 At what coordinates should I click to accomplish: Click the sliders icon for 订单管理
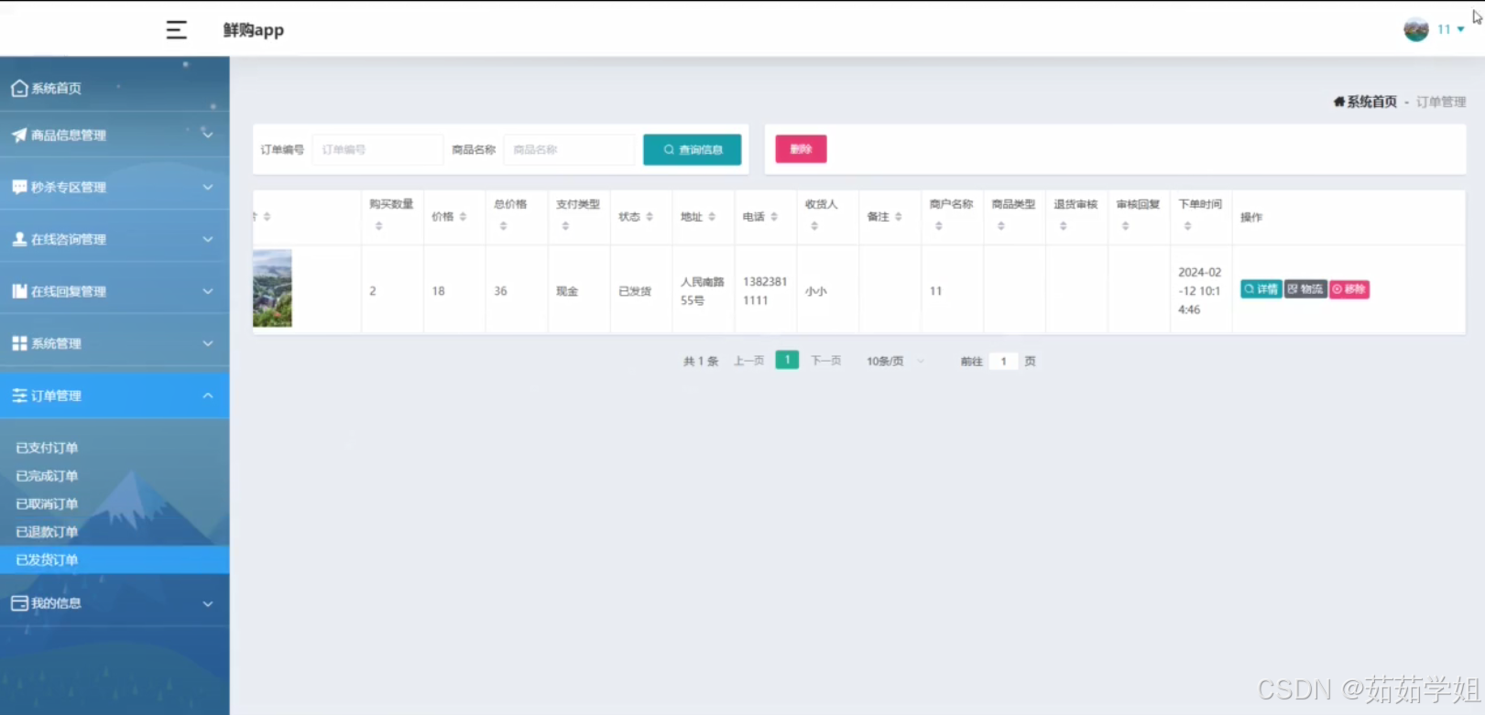point(19,395)
